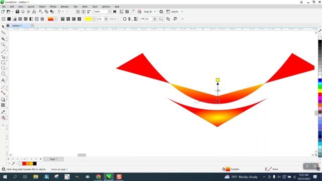Open Windows Start menu
The width and height of the screenshot is (322, 181).
tap(5, 176)
